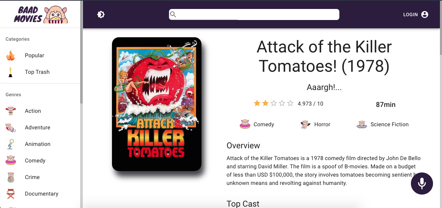Click the first rating star

click(x=257, y=103)
